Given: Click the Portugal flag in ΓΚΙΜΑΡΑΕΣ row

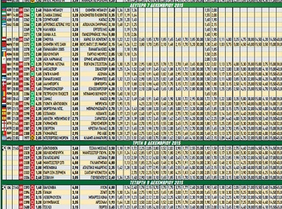Looking at the screenshot, I should point(4,133).
